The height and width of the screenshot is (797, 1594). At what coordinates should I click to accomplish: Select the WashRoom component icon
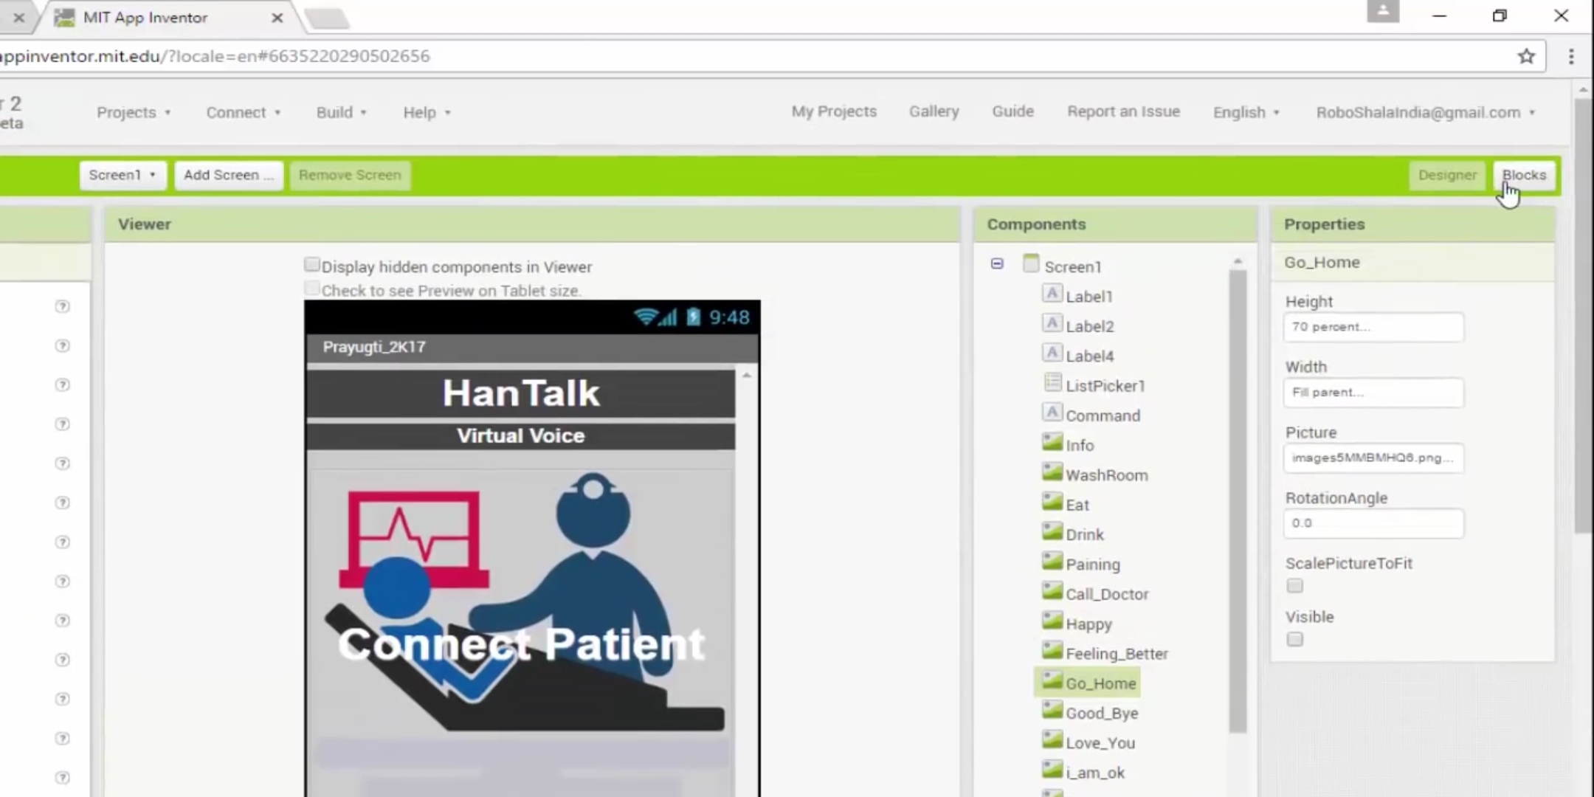coord(1051,473)
